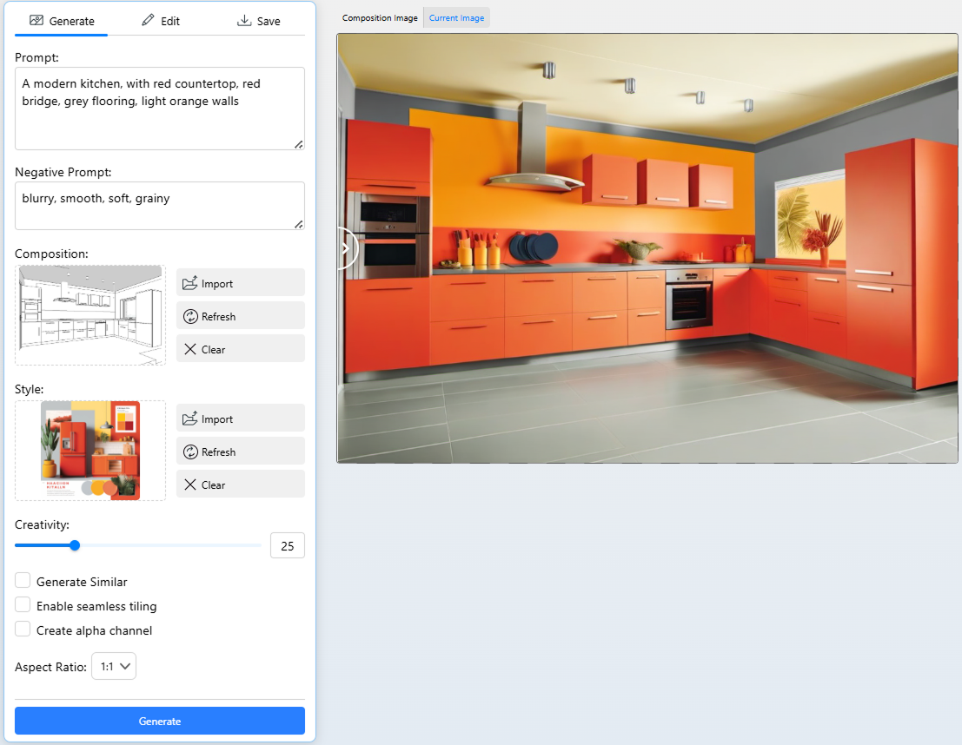Enable the Generate Similar checkbox
This screenshot has width=962, height=745.
23,581
